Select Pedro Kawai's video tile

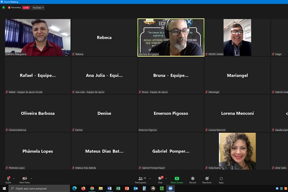coord(237,37)
